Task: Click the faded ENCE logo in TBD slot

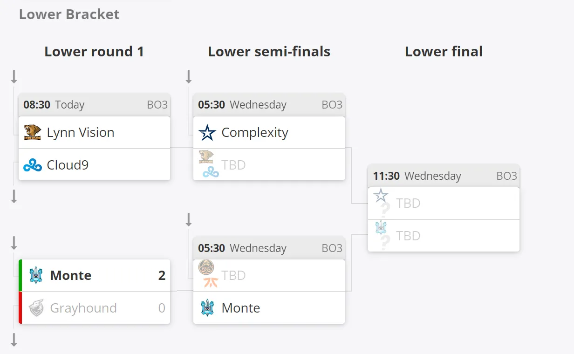Action: point(206,267)
